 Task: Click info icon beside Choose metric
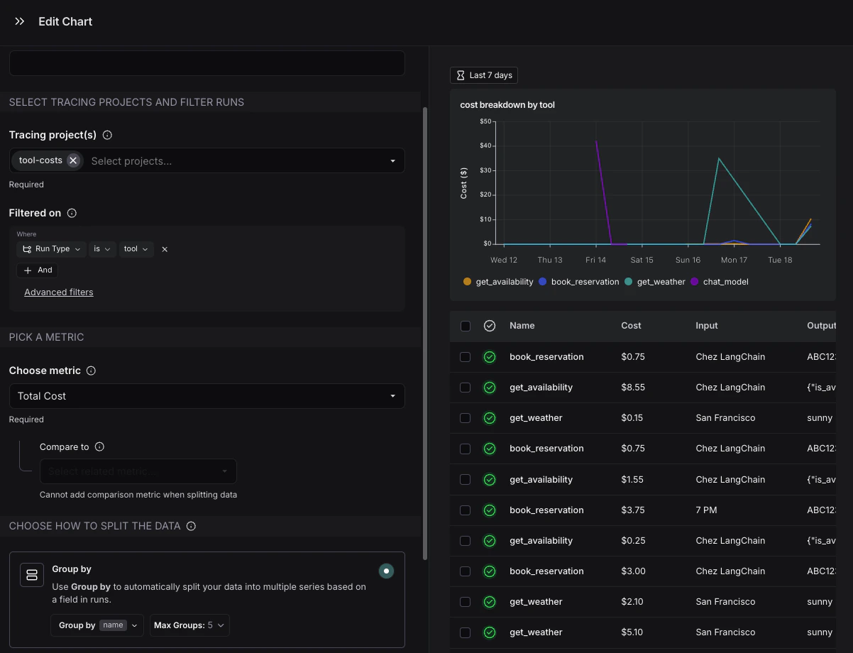[91, 371]
